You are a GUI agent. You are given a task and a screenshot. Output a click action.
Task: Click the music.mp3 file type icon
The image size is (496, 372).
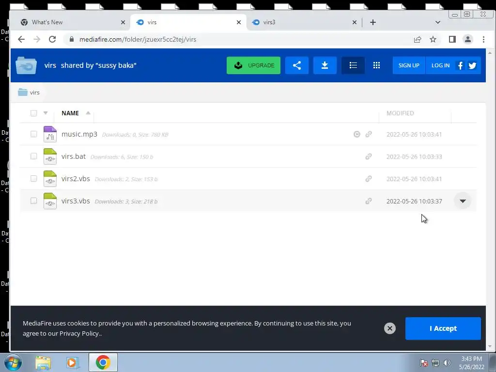pos(50,134)
